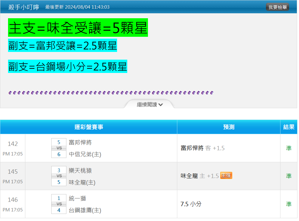
Task: Click team name 統一獅
Action: coord(78,198)
